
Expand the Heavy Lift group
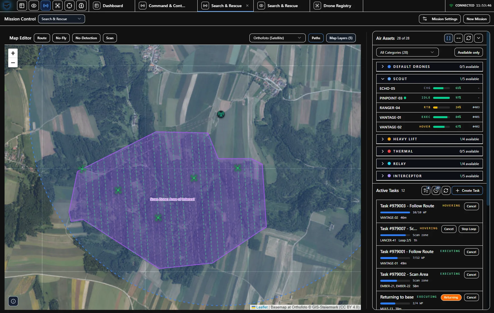pyautogui.click(x=429, y=139)
